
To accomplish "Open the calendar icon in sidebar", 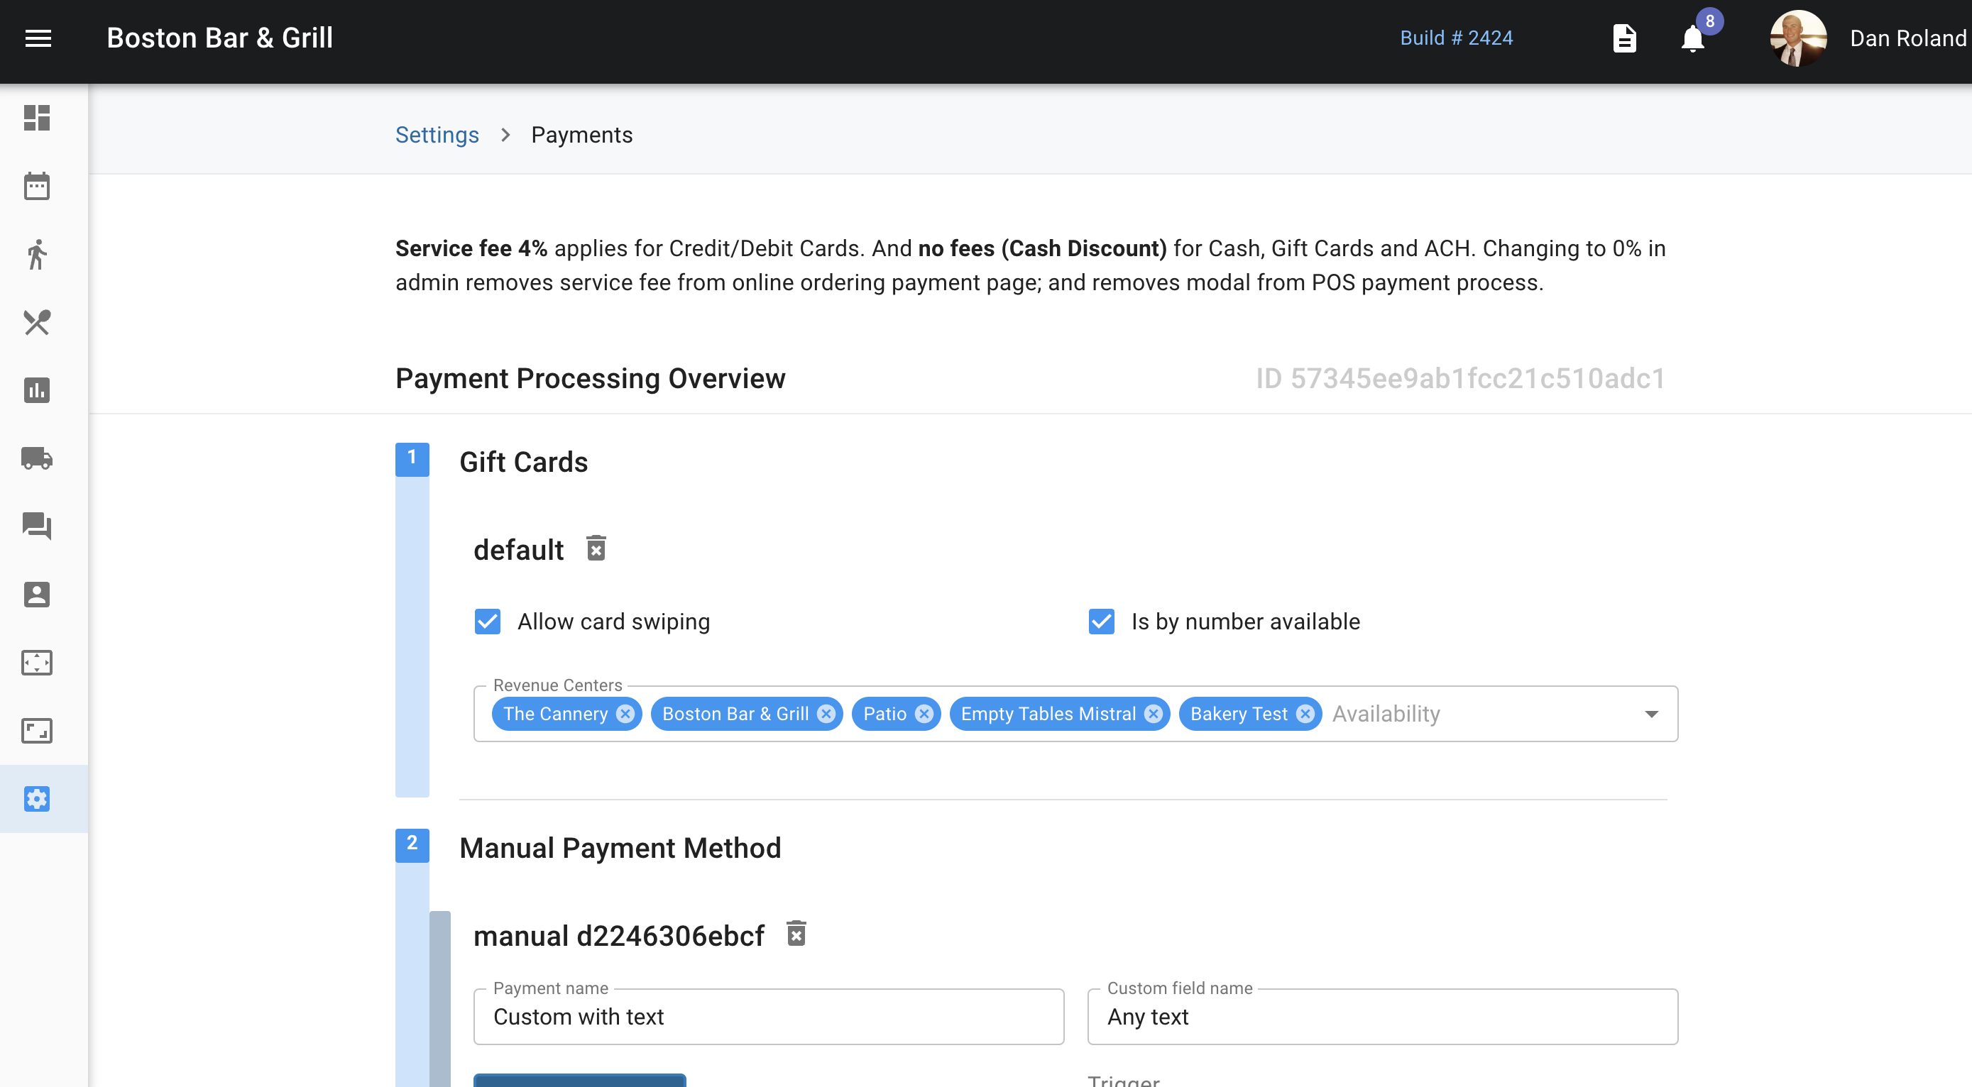I will (x=37, y=186).
